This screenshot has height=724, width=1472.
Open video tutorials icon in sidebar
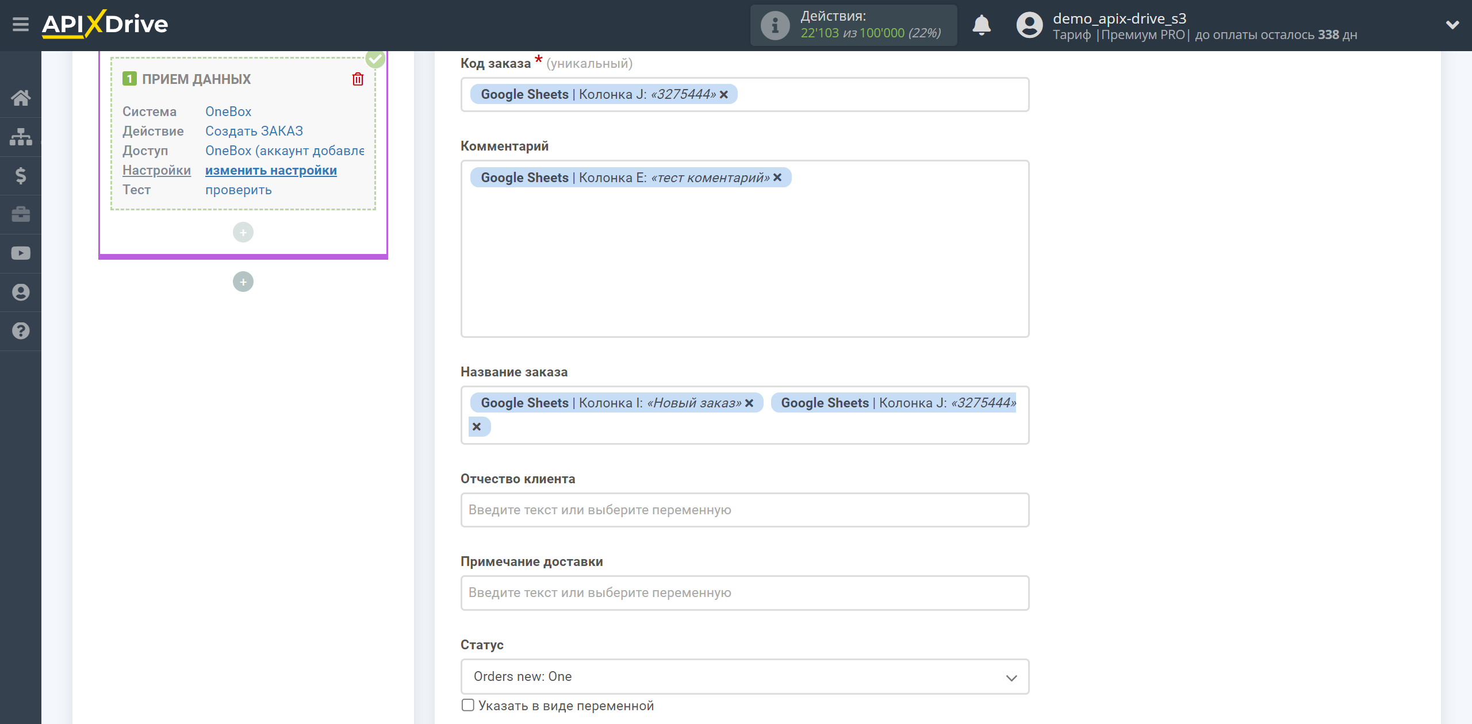(x=21, y=253)
